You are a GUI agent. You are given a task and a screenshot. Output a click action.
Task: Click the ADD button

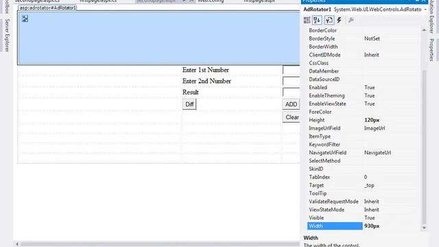click(291, 104)
